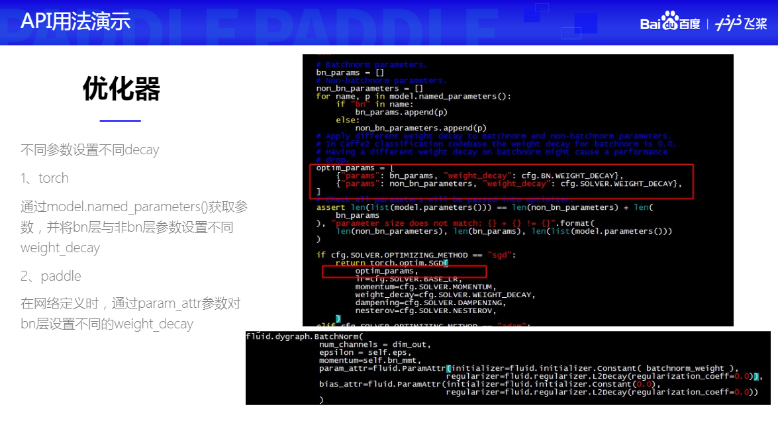Viewport: 778px width, 429px height.
Task: Click the bias_attr=fluid.ParamAttr line
Action: (490, 384)
